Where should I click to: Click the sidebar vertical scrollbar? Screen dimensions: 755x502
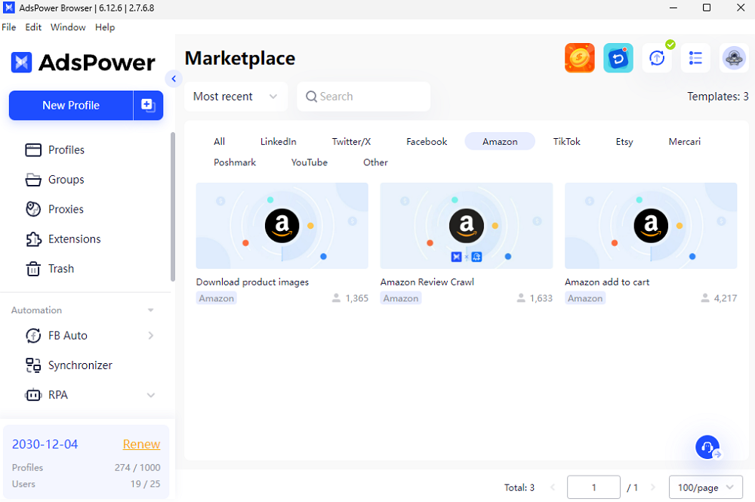click(172, 207)
